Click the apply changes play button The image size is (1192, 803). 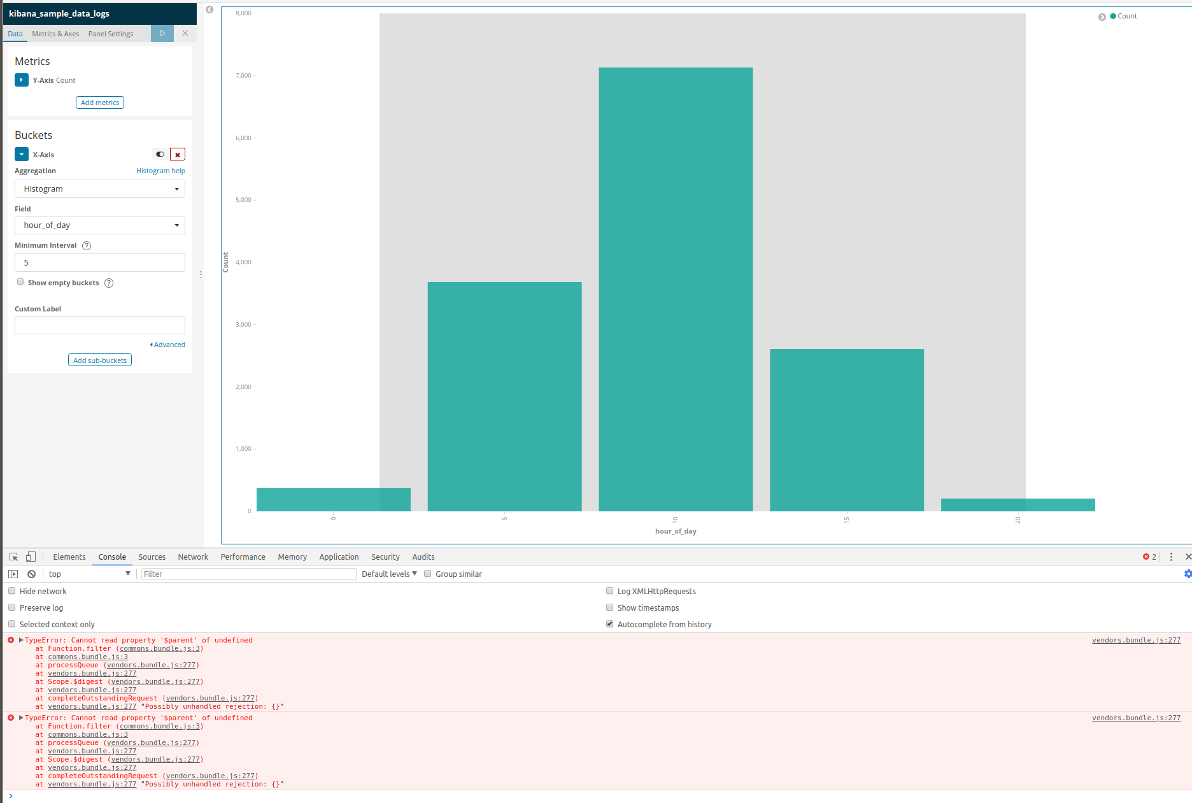[x=162, y=33]
